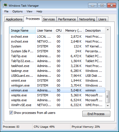
Task: Maximize the Task Manager window
Action: tap(102, 5)
